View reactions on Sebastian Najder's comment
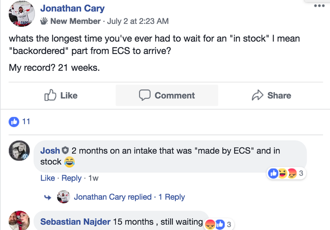The image size is (330, 230). pyautogui.click(x=219, y=224)
